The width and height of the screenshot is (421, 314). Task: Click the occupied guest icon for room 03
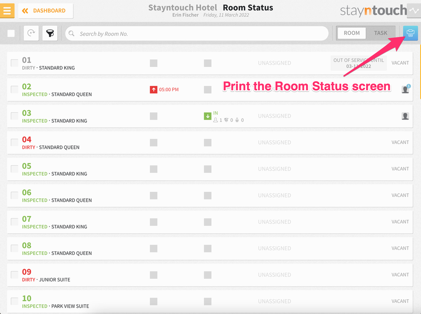(x=405, y=116)
